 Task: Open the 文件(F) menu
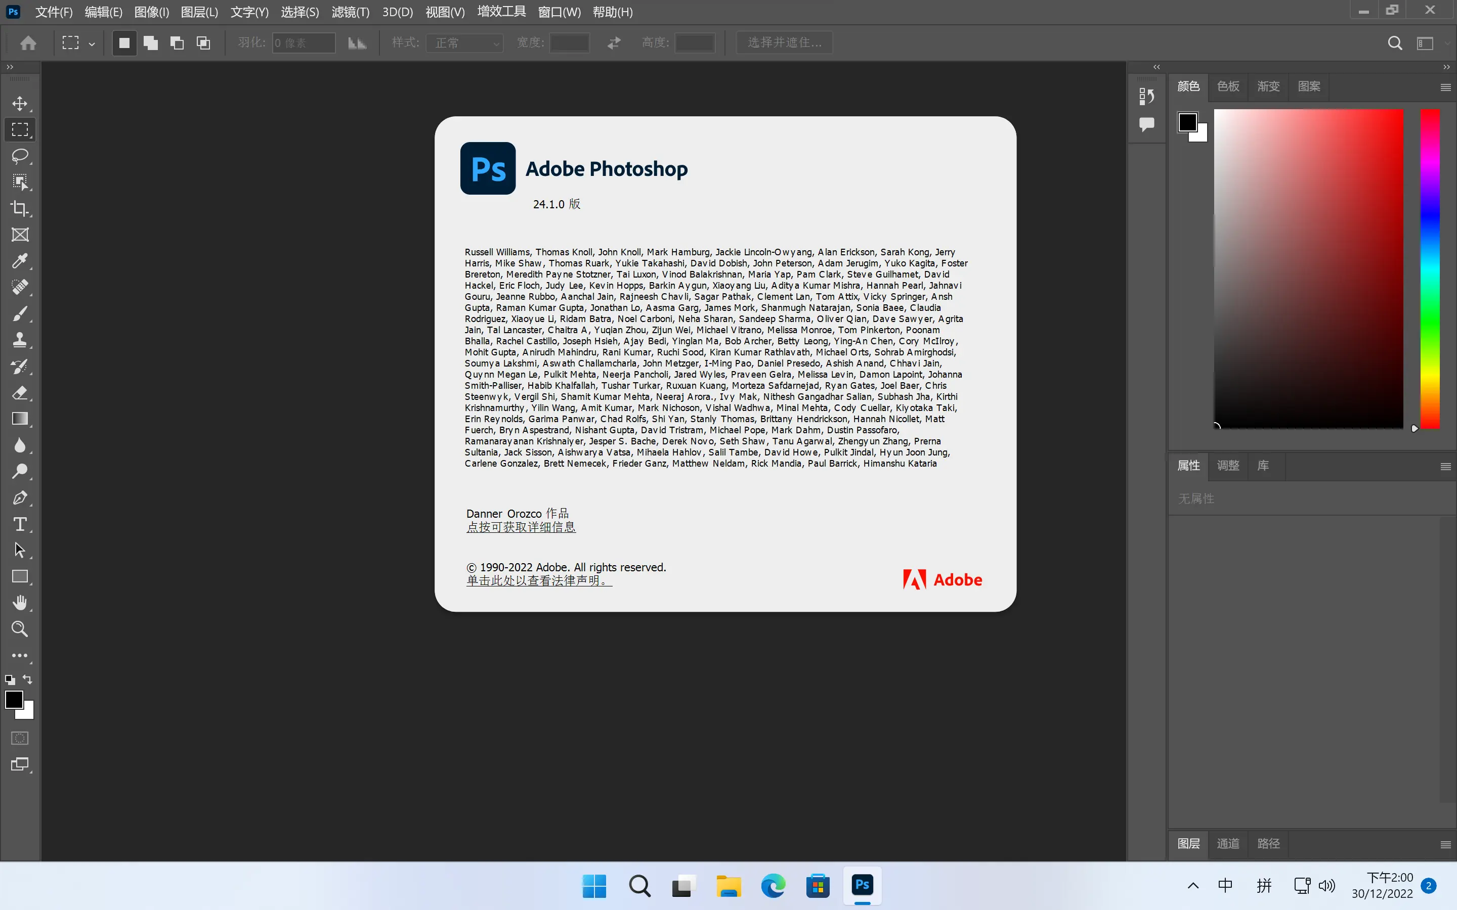click(x=54, y=12)
